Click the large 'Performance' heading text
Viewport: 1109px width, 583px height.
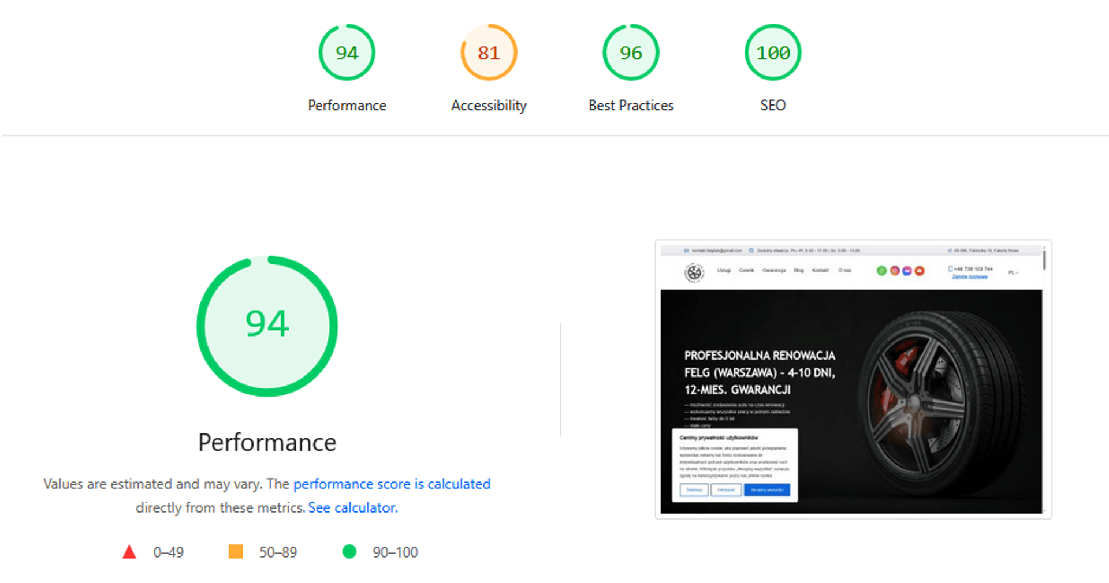coord(267,443)
